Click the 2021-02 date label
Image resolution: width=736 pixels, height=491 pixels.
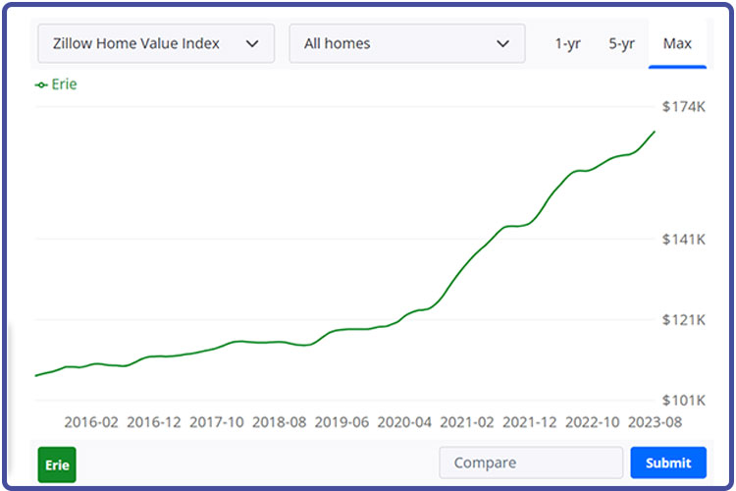[466, 422]
